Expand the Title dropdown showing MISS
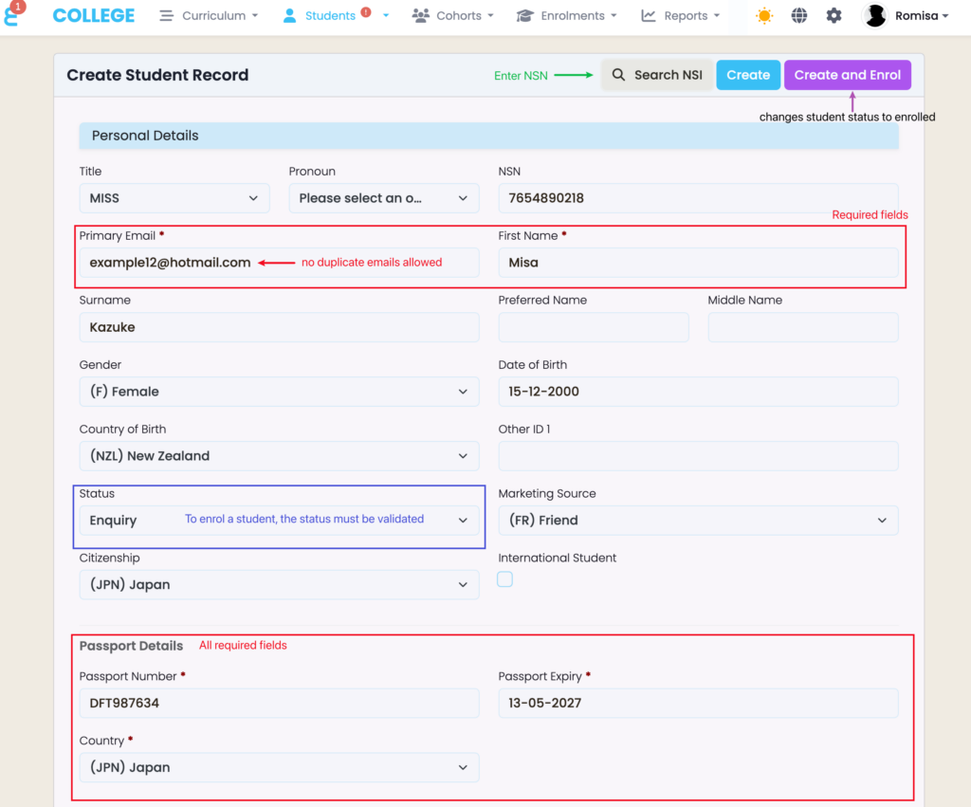 [x=174, y=198]
